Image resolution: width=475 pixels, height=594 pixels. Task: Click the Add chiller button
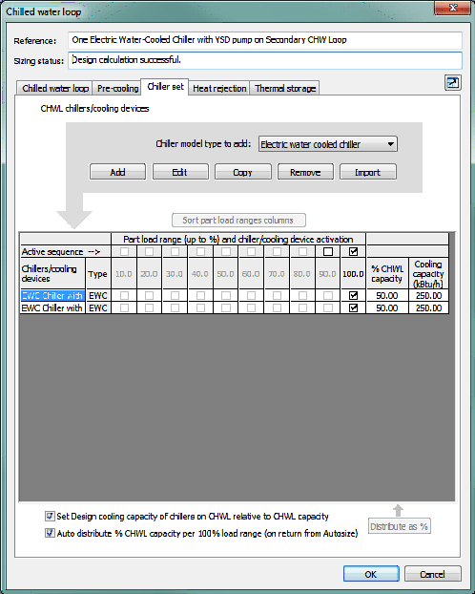(117, 172)
